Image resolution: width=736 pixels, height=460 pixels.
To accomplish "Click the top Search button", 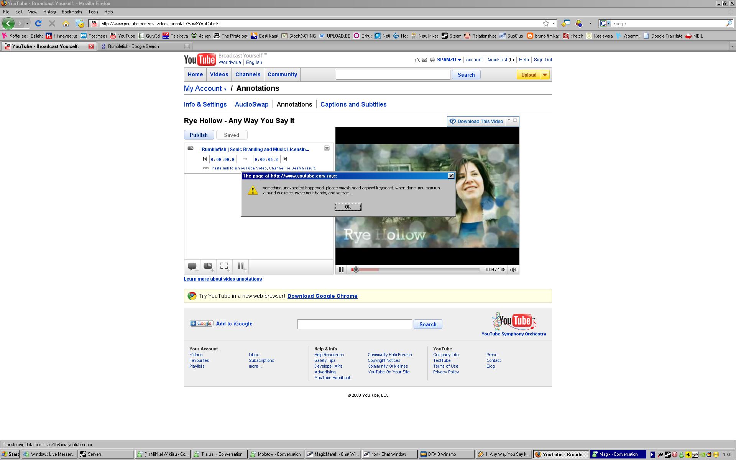I will tap(466, 75).
